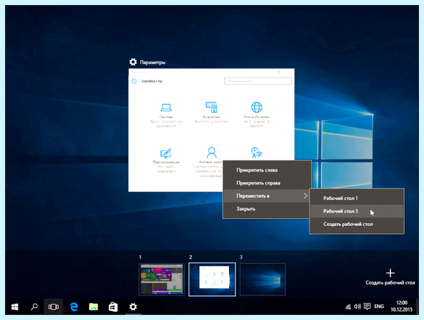Screen dimensions: 424x320
Task: Click the search field in Settings window
Action: click(258, 81)
